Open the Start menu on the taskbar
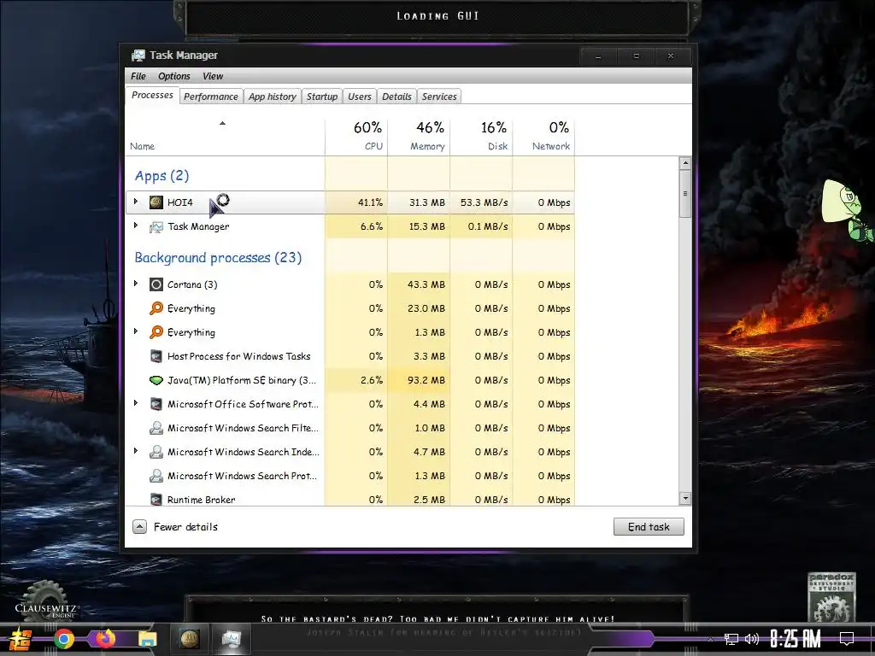This screenshot has height=656, width=875. 21,639
